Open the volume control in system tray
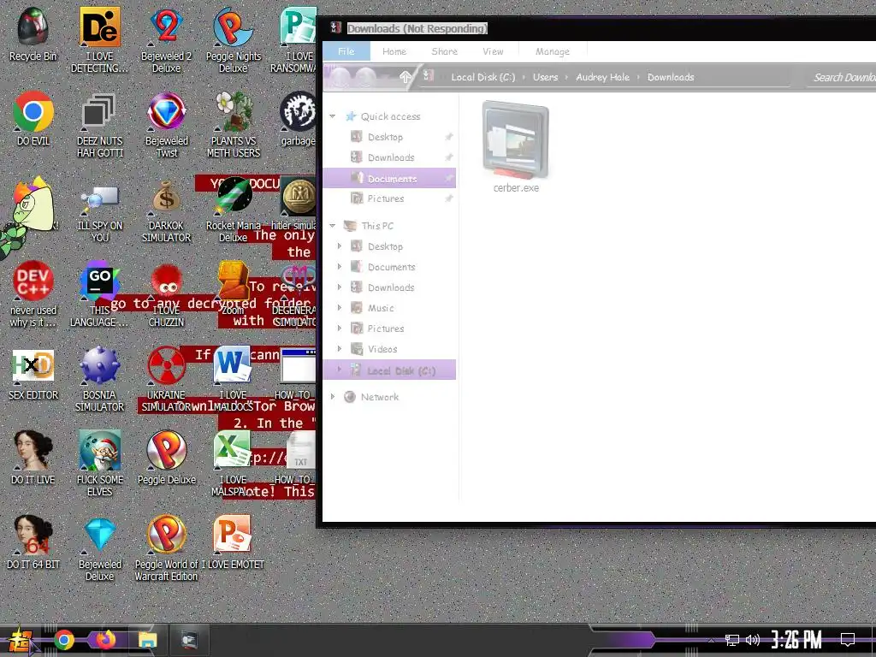 [753, 640]
